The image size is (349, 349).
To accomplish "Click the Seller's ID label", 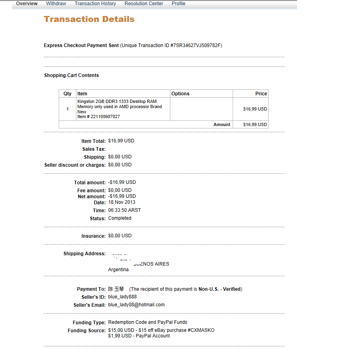I will tap(94, 297).
